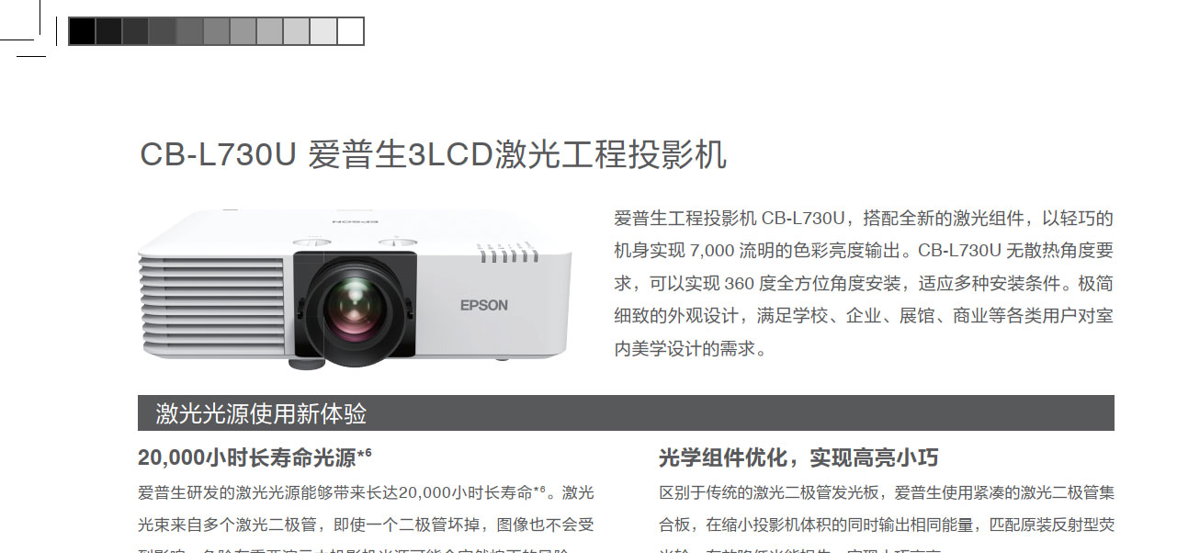Click the 激光光源使用新体验 section banner

(626, 413)
